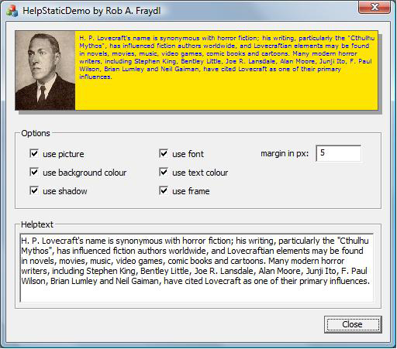Click the 'Options' group box label

pyautogui.click(x=36, y=133)
